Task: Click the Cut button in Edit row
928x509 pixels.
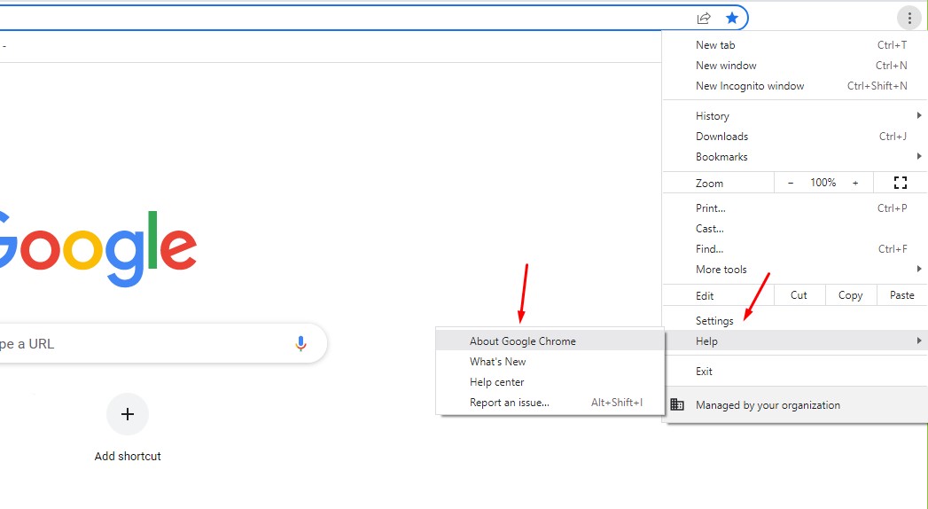Action: (x=799, y=294)
